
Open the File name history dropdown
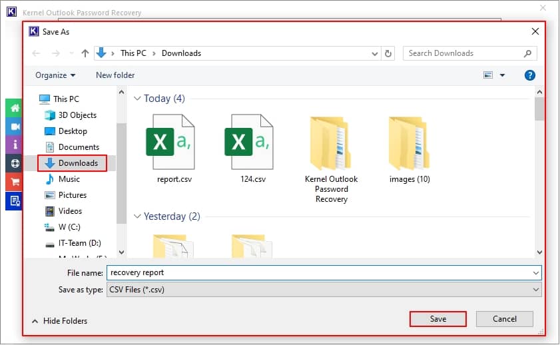pos(536,273)
